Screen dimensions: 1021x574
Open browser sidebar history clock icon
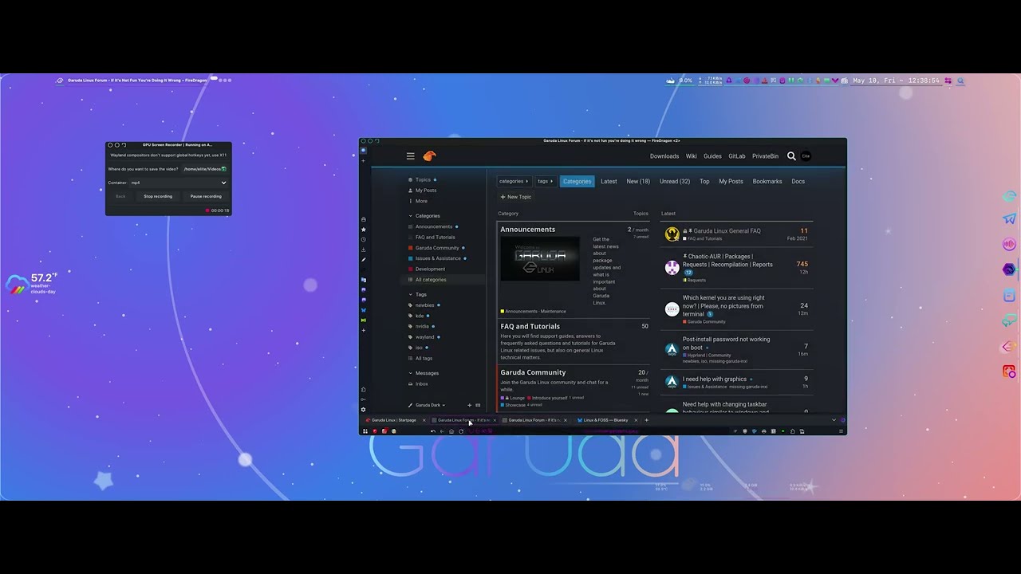pyautogui.click(x=363, y=239)
